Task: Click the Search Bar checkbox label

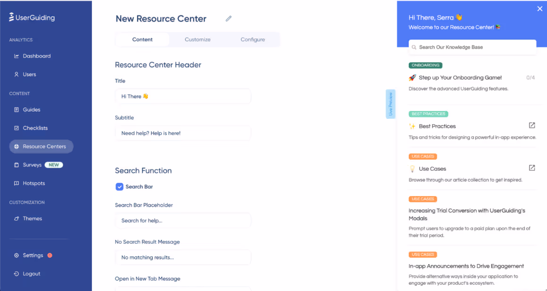Action: pos(139,187)
